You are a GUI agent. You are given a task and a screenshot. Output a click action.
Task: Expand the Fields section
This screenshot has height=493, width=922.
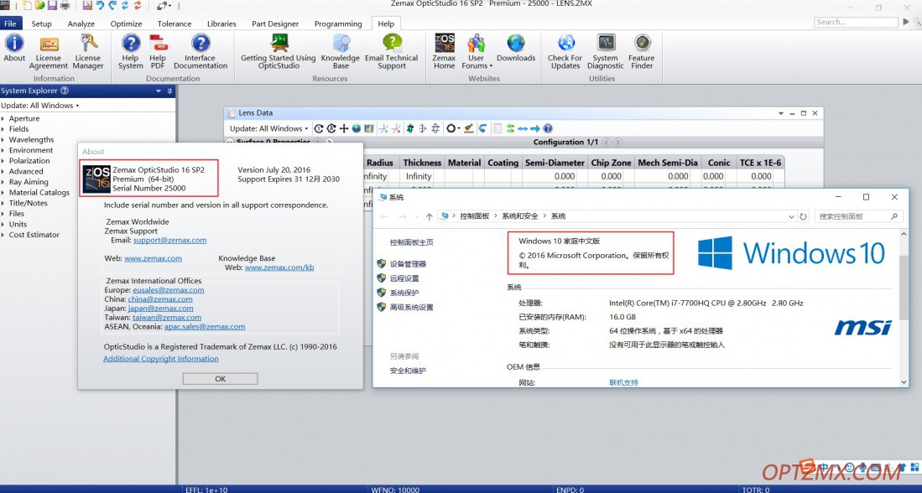click(3, 129)
